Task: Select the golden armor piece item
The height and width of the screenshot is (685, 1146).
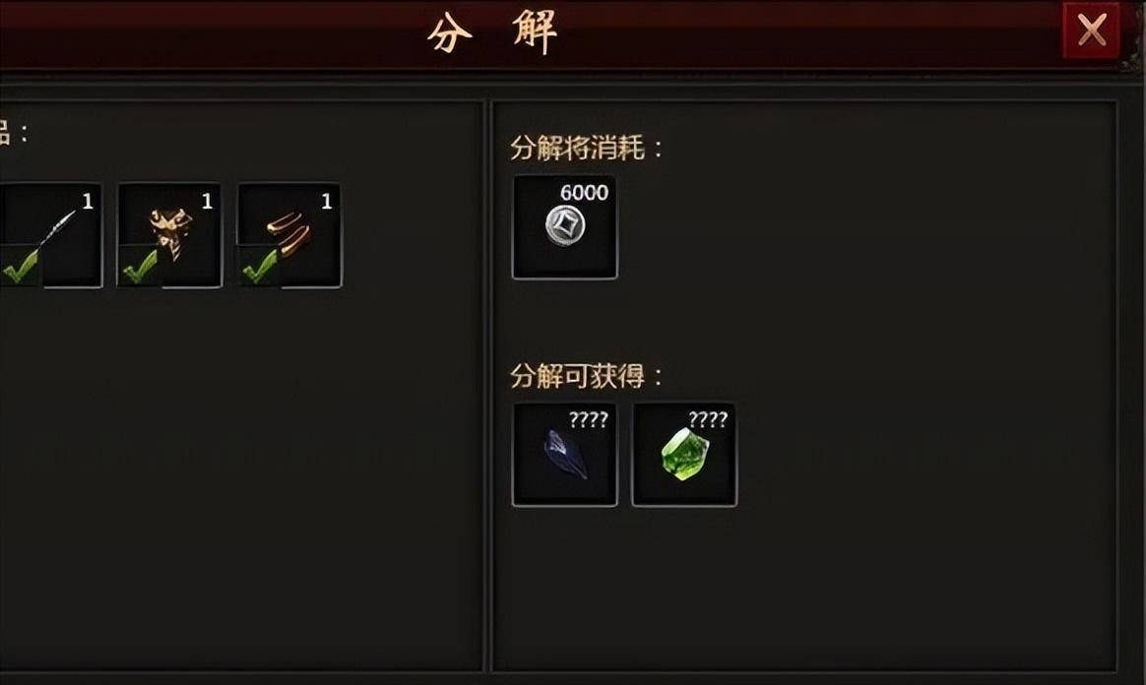Action: [x=169, y=235]
